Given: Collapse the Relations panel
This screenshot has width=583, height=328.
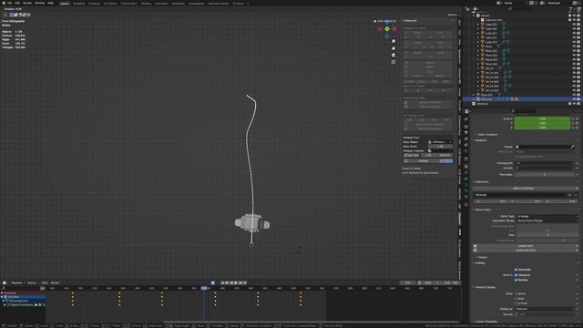Looking at the screenshot, I should coord(480,140).
